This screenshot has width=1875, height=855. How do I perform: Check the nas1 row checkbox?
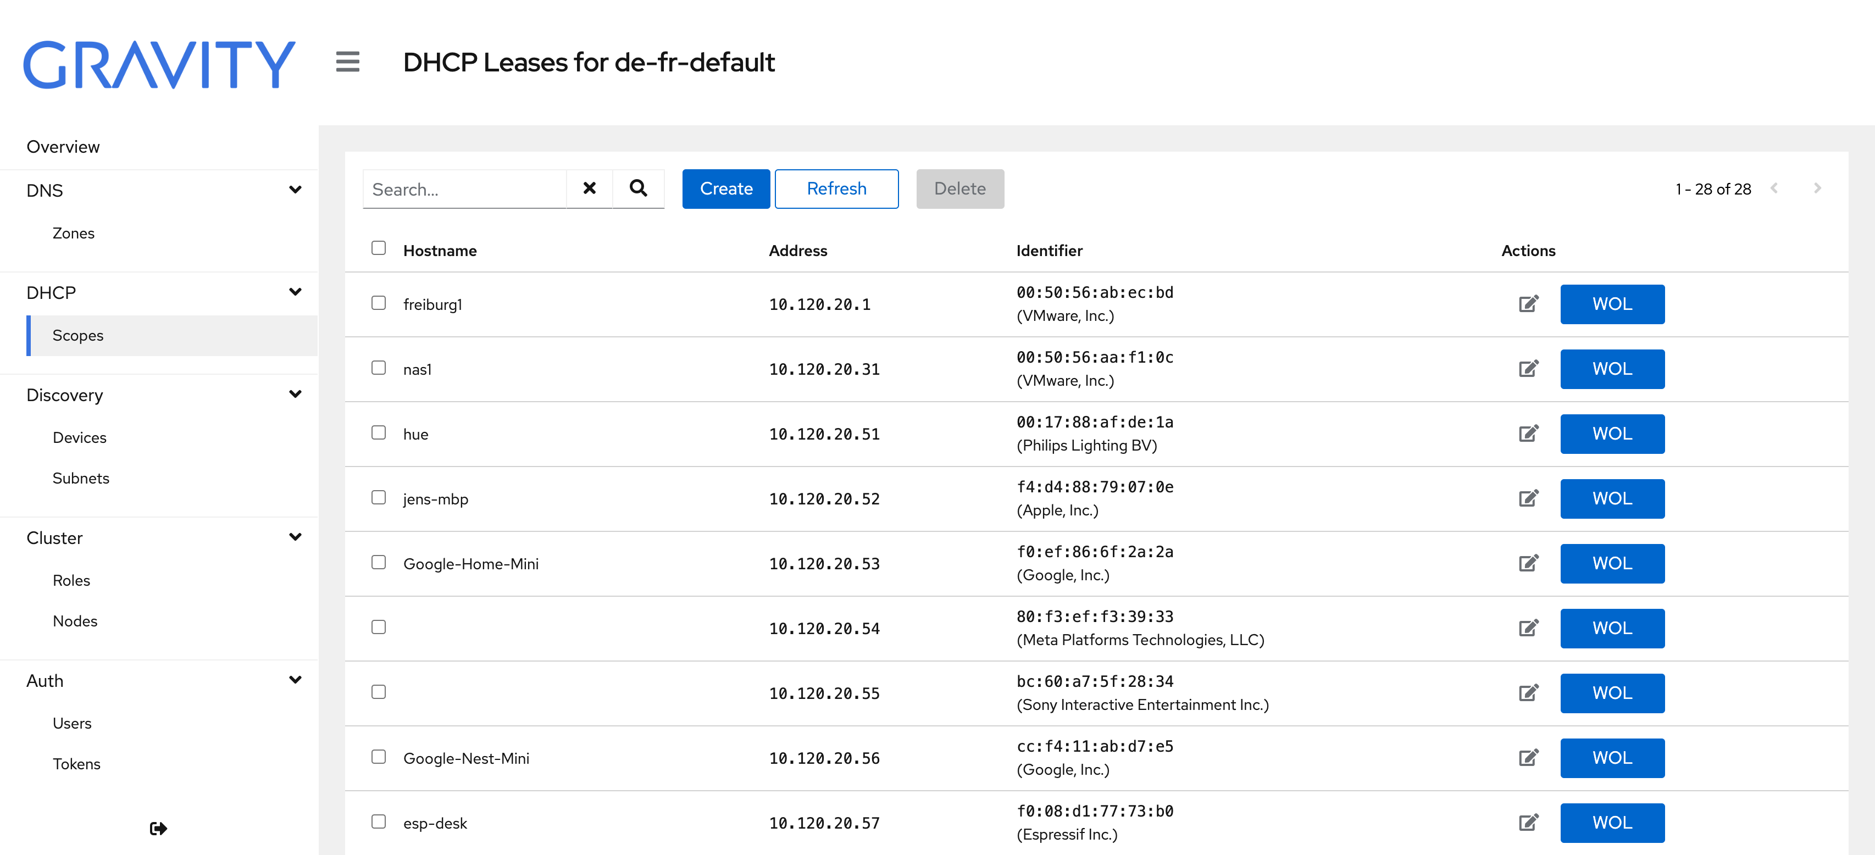pyautogui.click(x=379, y=368)
